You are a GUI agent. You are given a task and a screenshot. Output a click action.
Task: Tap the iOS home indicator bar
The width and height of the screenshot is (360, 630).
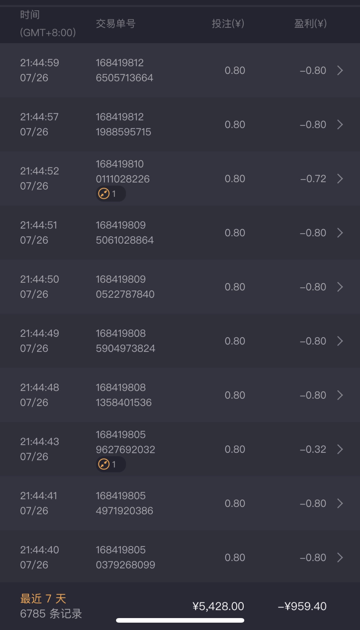[x=180, y=620]
